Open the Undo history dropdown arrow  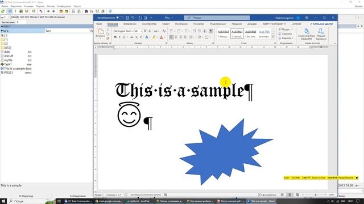tap(136, 18)
